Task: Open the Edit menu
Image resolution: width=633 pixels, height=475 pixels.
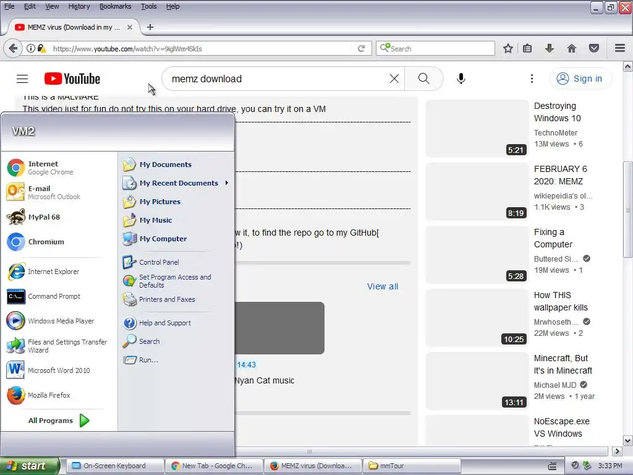Action: click(30, 6)
